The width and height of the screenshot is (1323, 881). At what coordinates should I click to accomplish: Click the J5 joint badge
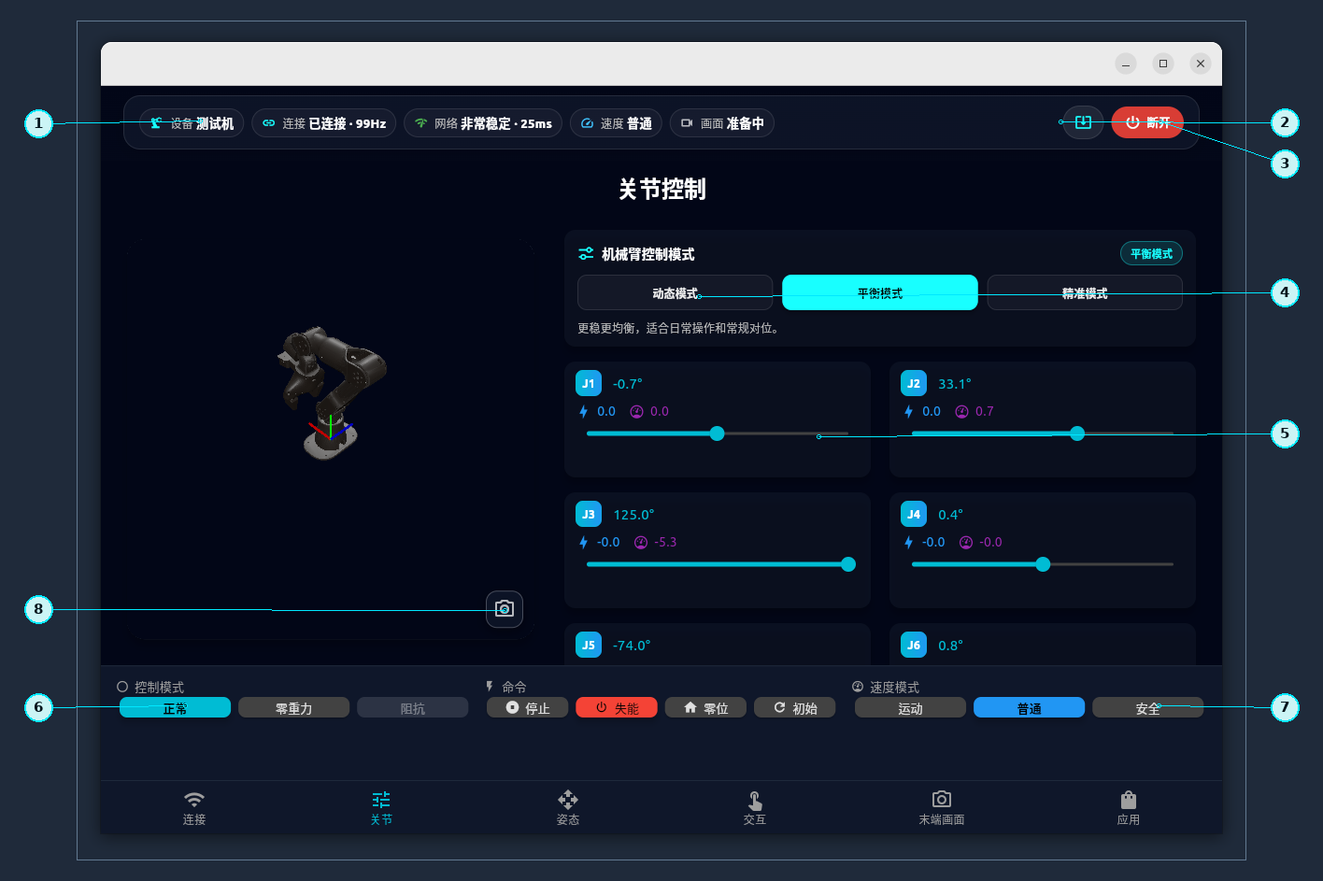(589, 645)
